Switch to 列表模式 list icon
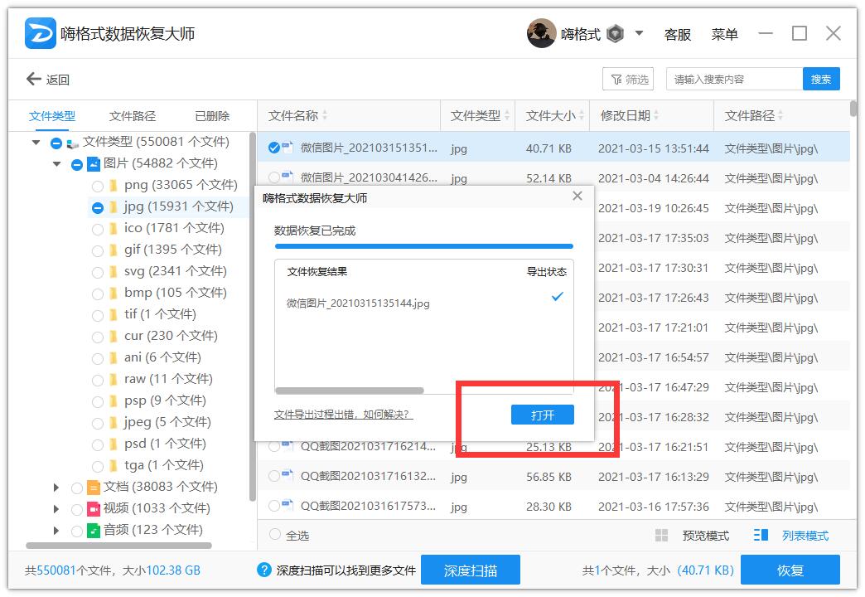This screenshot has height=597, width=865. (761, 535)
